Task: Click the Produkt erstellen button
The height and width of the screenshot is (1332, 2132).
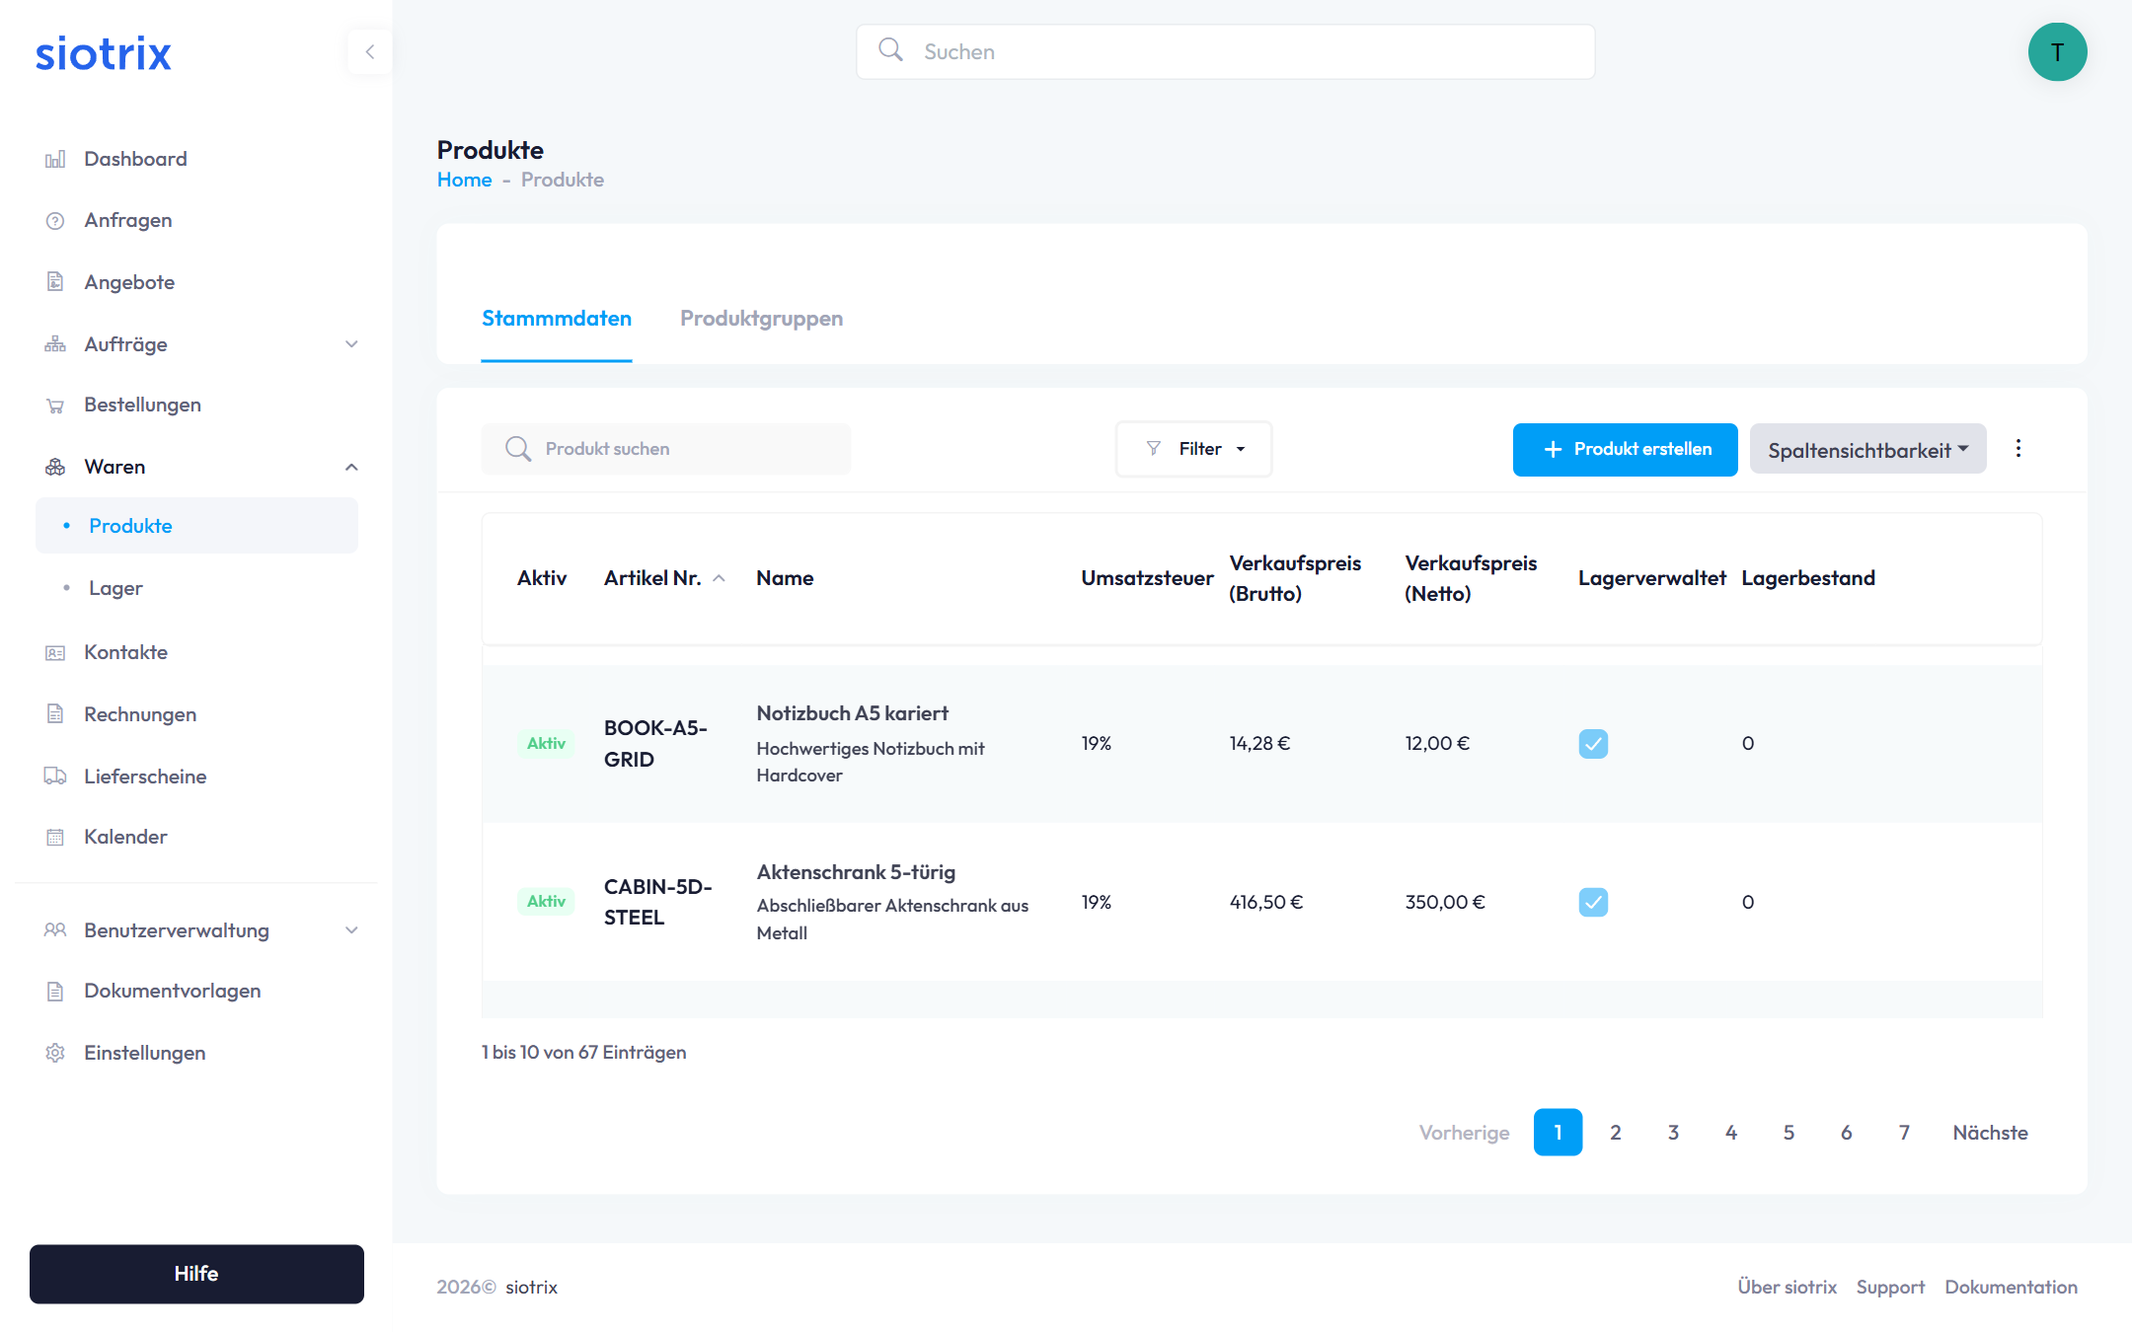Action: pos(1625,450)
